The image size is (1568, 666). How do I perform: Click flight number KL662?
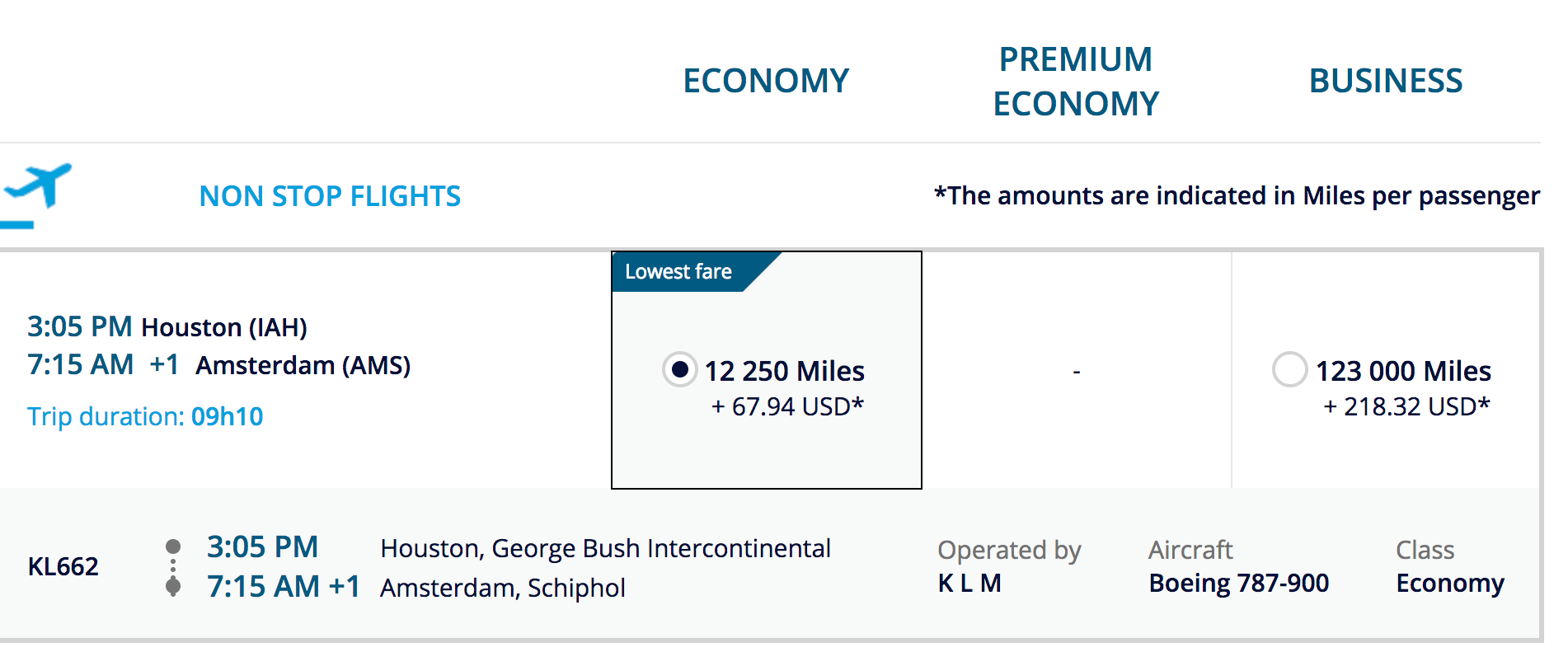63,566
